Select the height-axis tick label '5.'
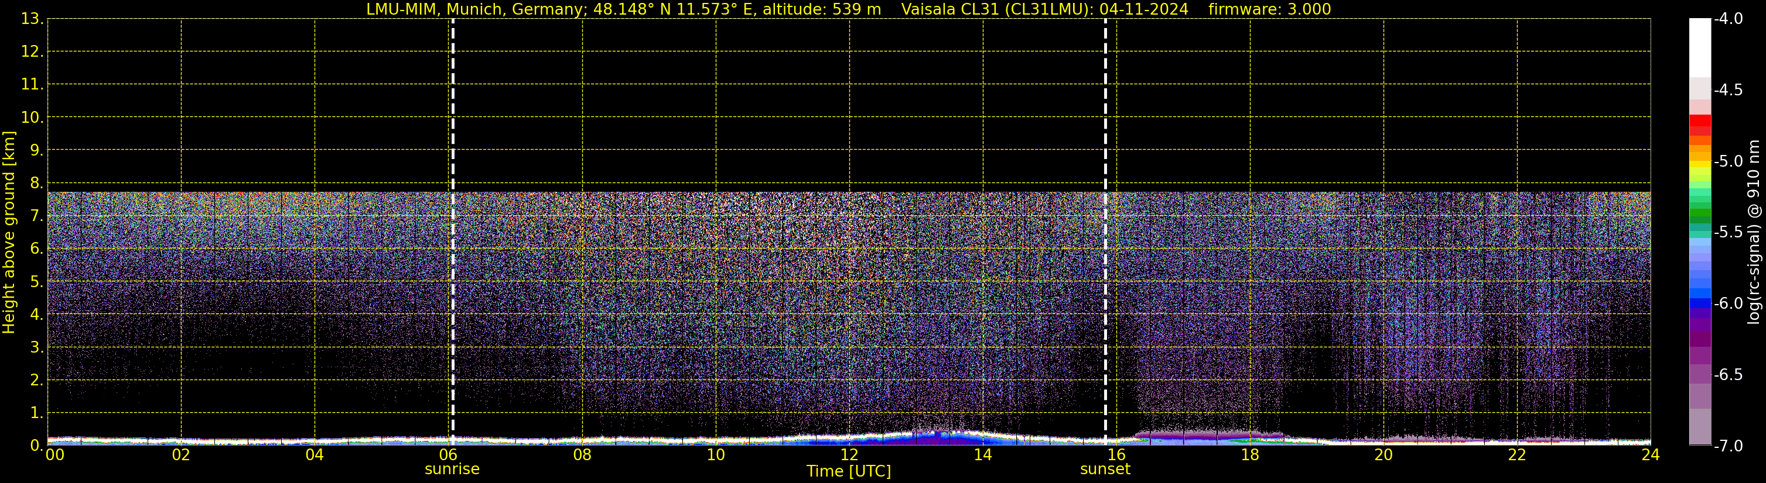The height and width of the screenshot is (483, 1766). click(36, 281)
